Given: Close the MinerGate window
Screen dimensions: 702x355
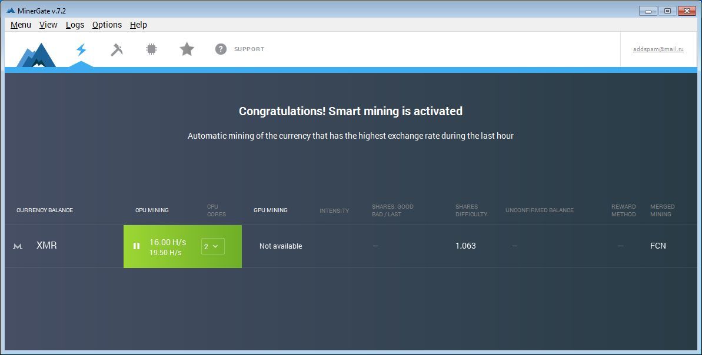Looking at the screenshot, I should pos(687,11).
